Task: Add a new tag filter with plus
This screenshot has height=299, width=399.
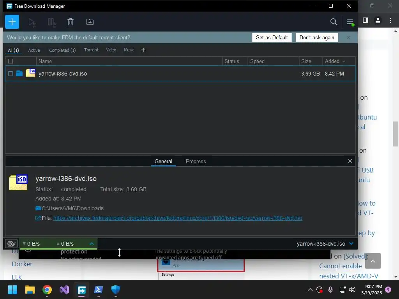Action: pos(143,50)
